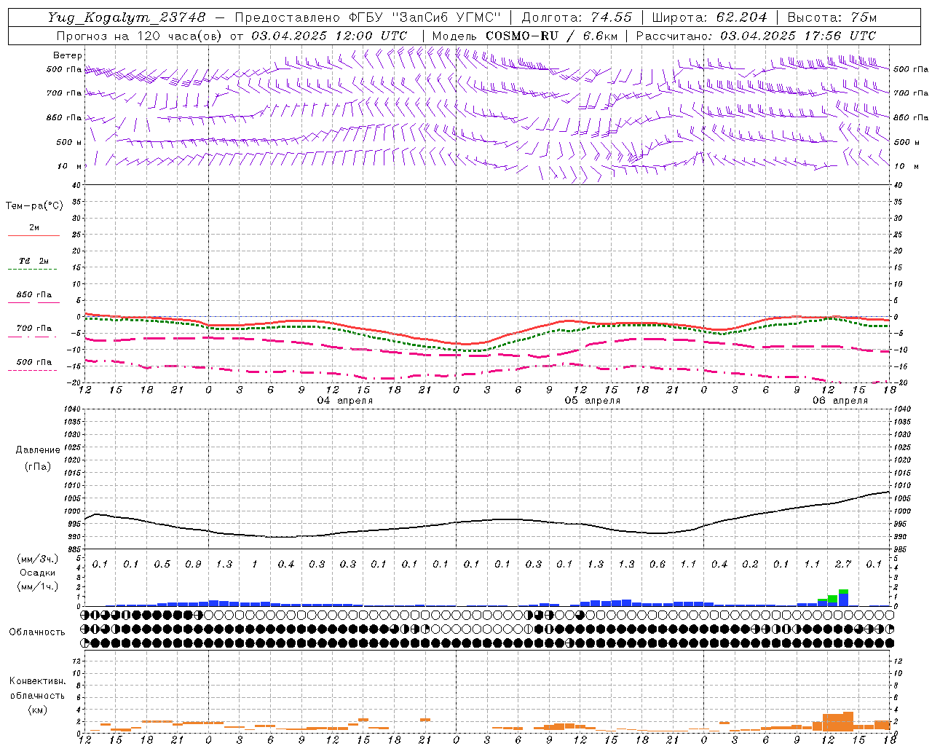
Task: Click the longitude value Долгота: 74.55
Action: click(x=577, y=17)
